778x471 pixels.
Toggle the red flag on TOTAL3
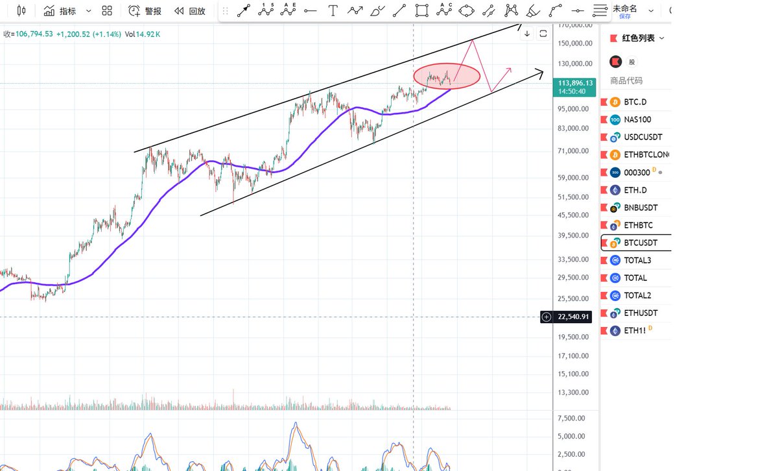[x=604, y=260]
